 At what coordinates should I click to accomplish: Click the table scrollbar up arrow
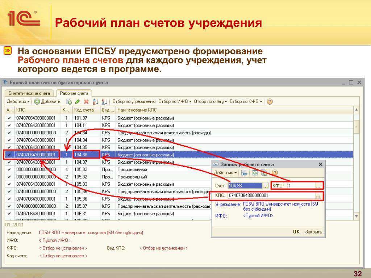coord(357,110)
